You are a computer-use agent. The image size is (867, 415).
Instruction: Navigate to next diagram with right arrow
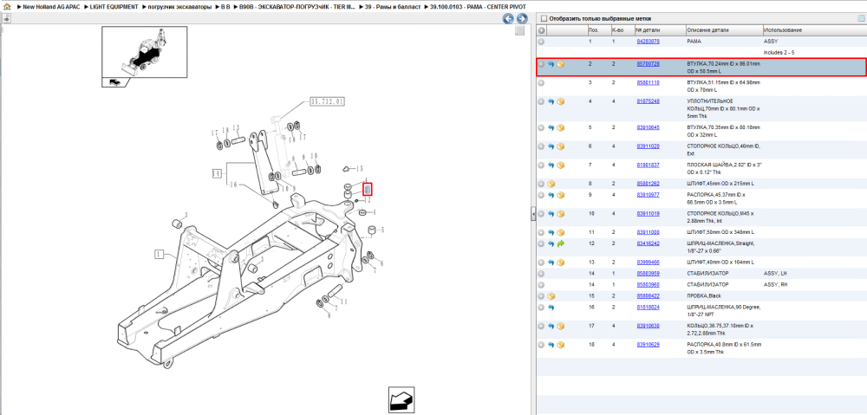pyautogui.click(x=520, y=19)
